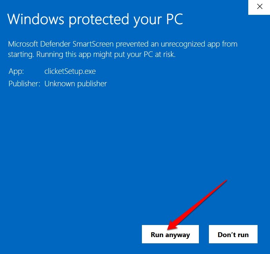Click the clicketSetup.exe app name

pos(70,71)
